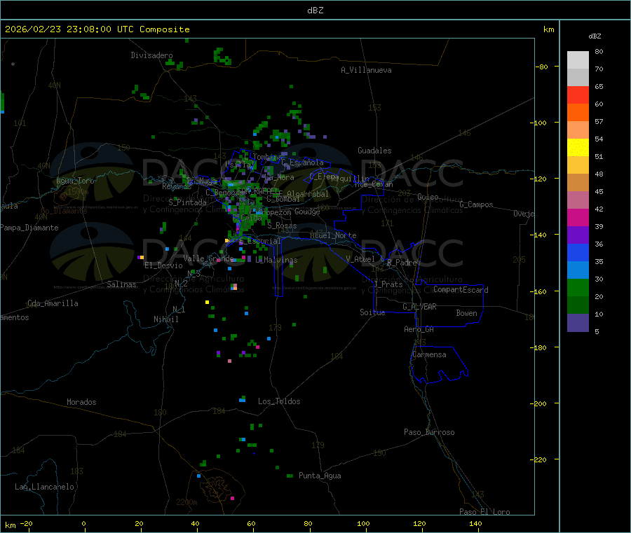
Task: Click the timestamp '2026/02/23 23:08:00 UTC Composite'
Action: click(x=97, y=29)
